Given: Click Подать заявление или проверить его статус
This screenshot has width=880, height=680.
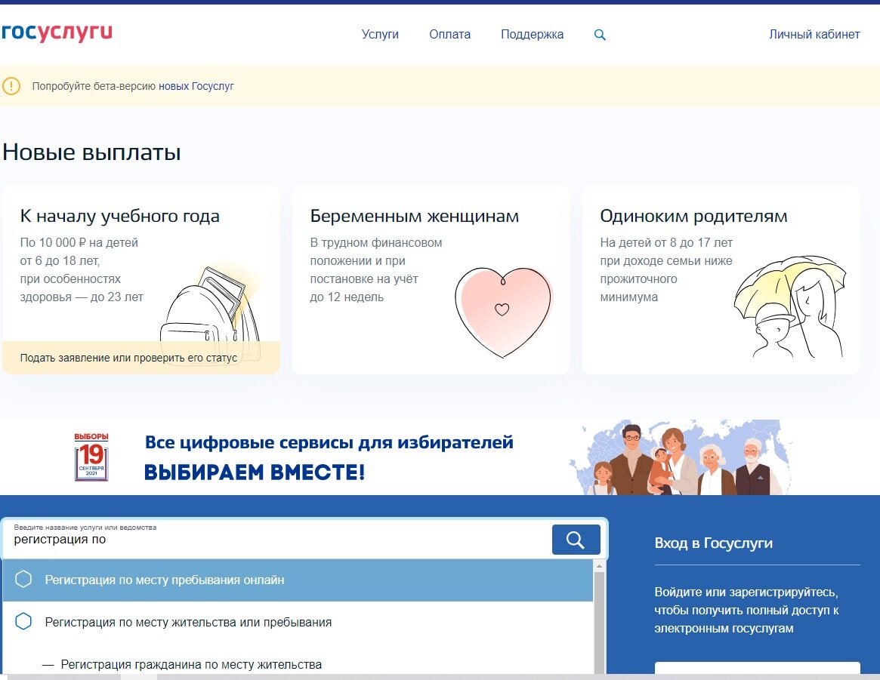Looking at the screenshot, I should [x=128, y=358].
